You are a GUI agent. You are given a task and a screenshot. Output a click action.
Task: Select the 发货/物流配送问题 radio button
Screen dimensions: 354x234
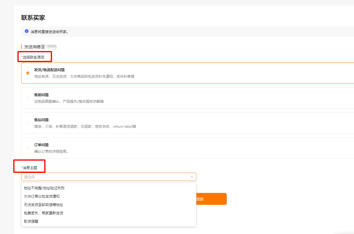tap(28, 73)
